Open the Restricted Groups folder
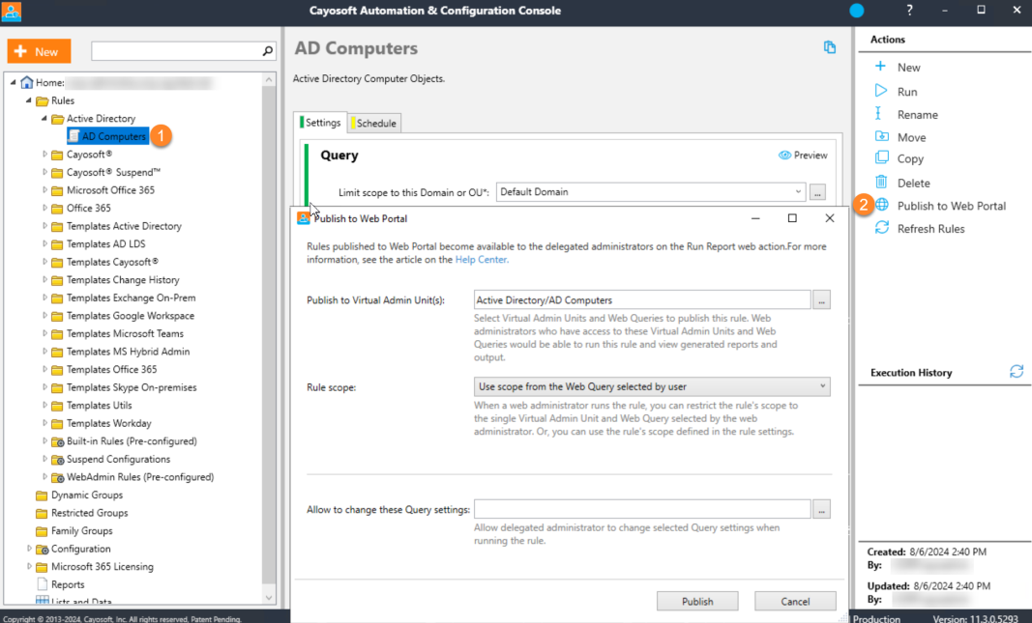This screenshot has height=623, width=1032. pyautogui.click(x=89, y=513)
